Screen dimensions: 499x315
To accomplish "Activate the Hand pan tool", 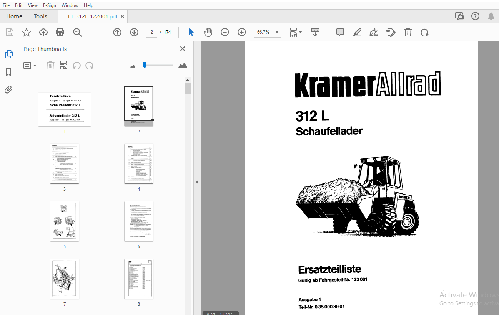I will click(208, 32).
